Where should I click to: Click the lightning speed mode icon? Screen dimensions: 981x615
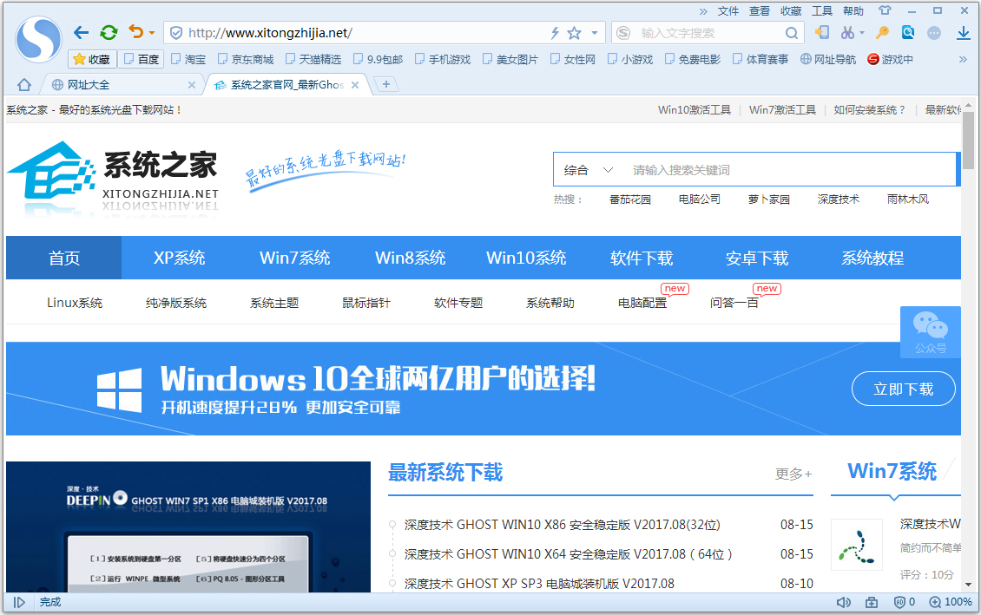pos(555,32)
